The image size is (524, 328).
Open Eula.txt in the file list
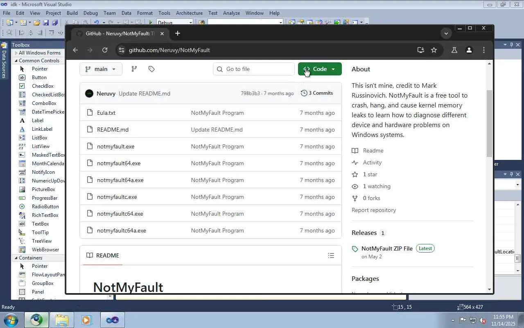[106, 113]
